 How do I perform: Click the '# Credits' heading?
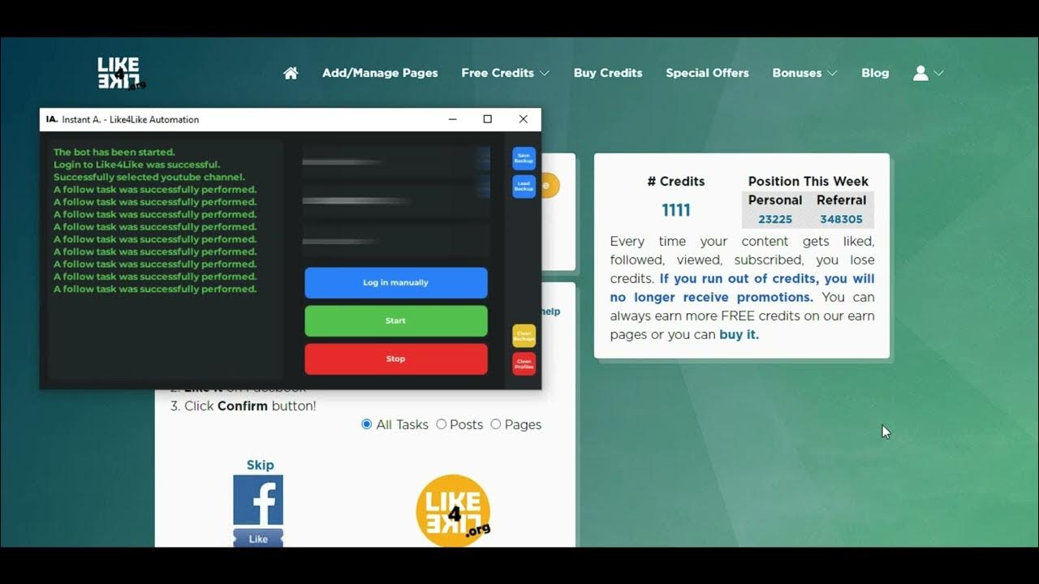[x=675, y=181]
